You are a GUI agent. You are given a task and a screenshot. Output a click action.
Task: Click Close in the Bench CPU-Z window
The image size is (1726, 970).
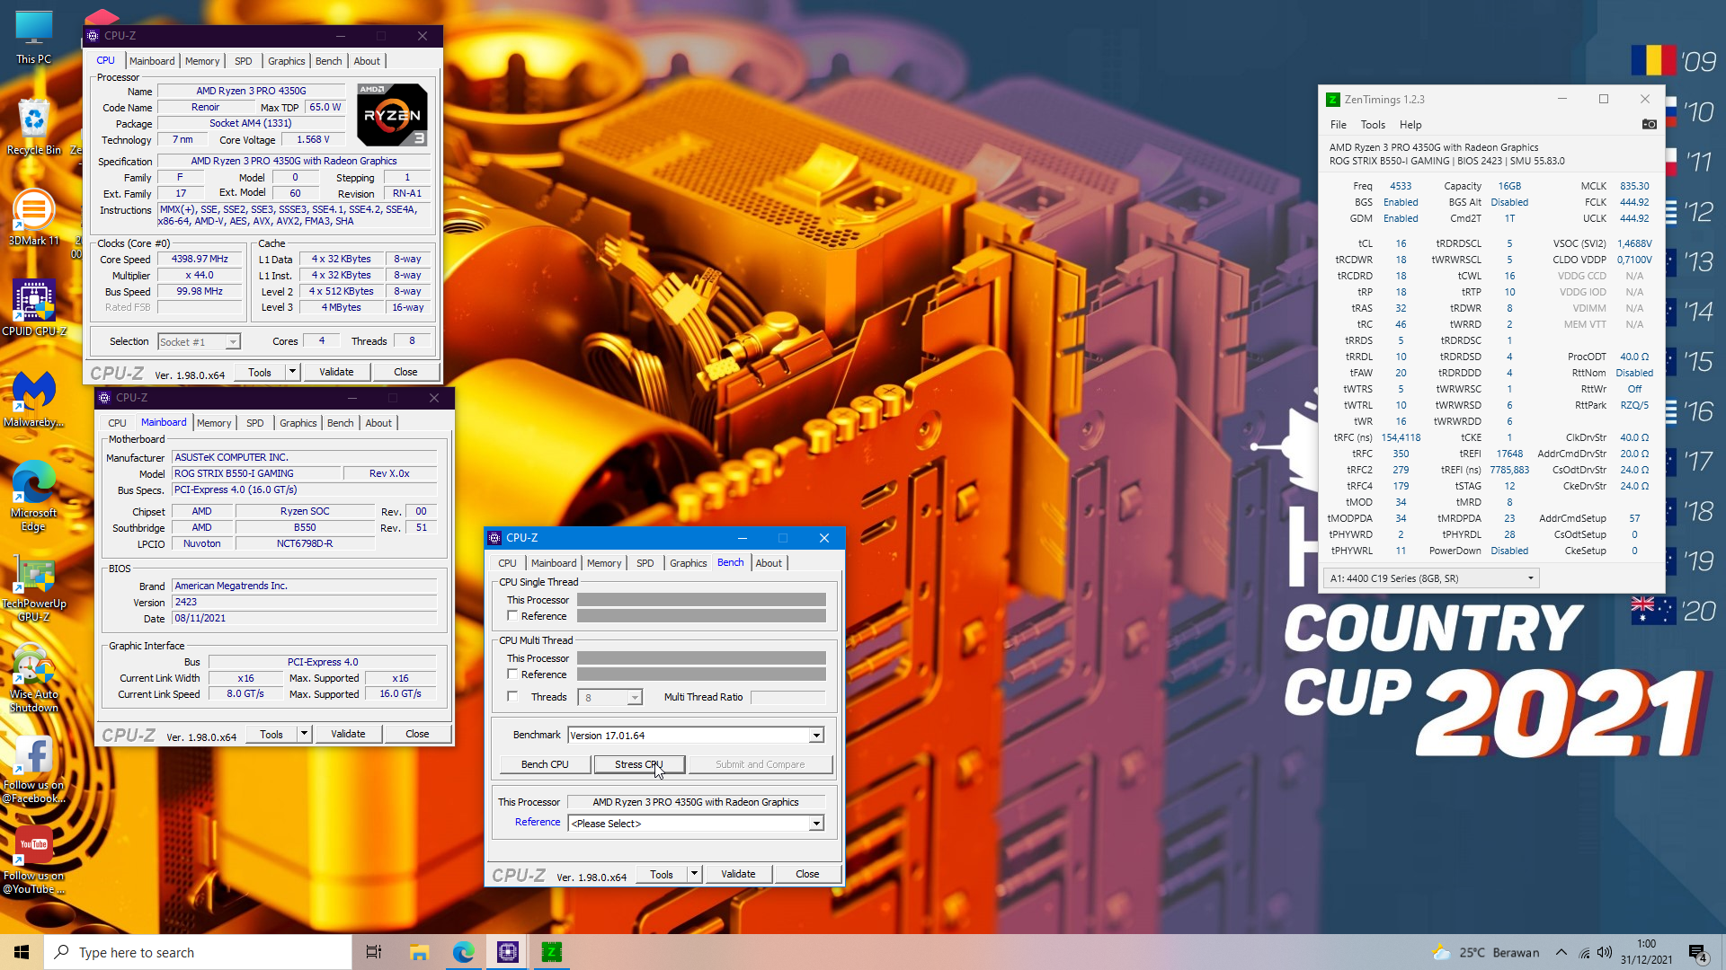[807, 874]
